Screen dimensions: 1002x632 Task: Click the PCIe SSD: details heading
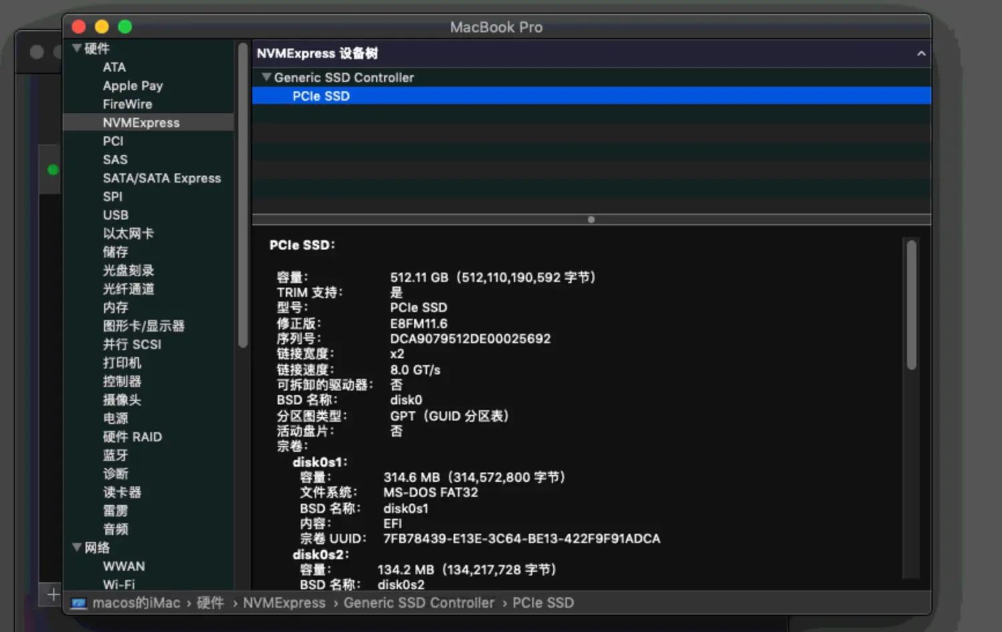[302, 246]
